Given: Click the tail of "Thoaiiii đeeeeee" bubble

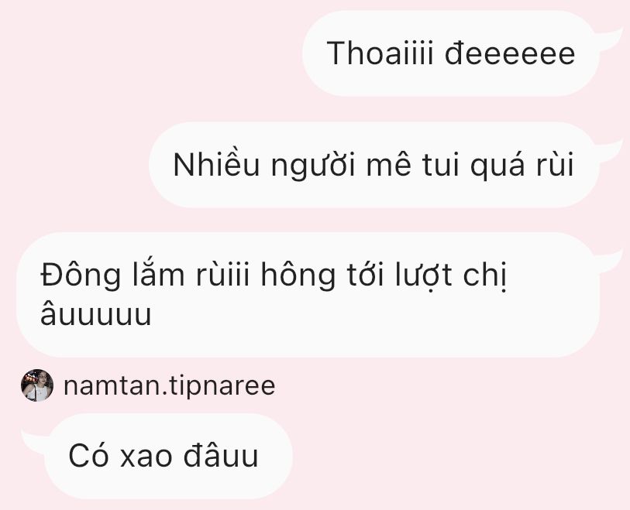Looking at the screenshot, I should coord(609,38).
